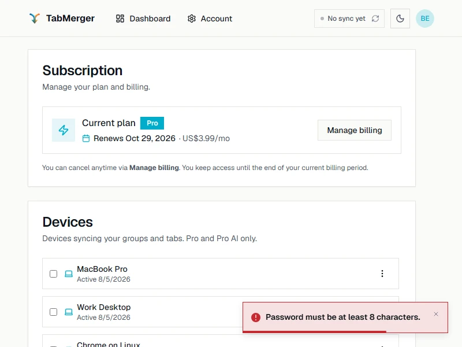
Task: Open MacBook Pro options menu
Action: point(382,274)
